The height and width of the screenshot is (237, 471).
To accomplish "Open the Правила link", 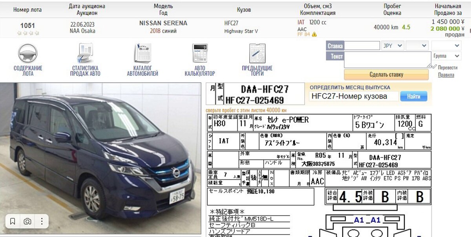I will pyautogui.click(x=446, y=75).
